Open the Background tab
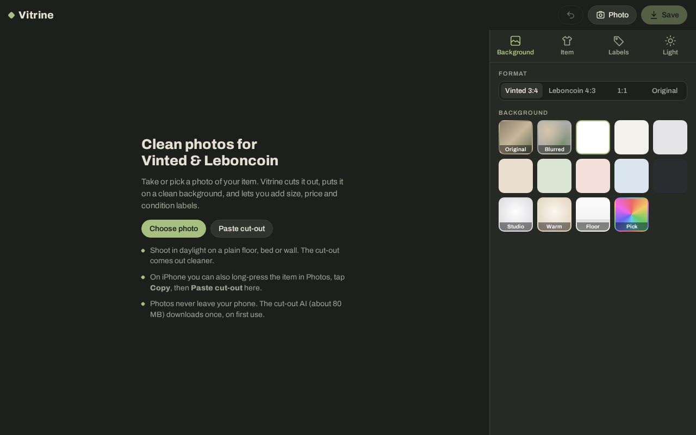 coord(515,46)
